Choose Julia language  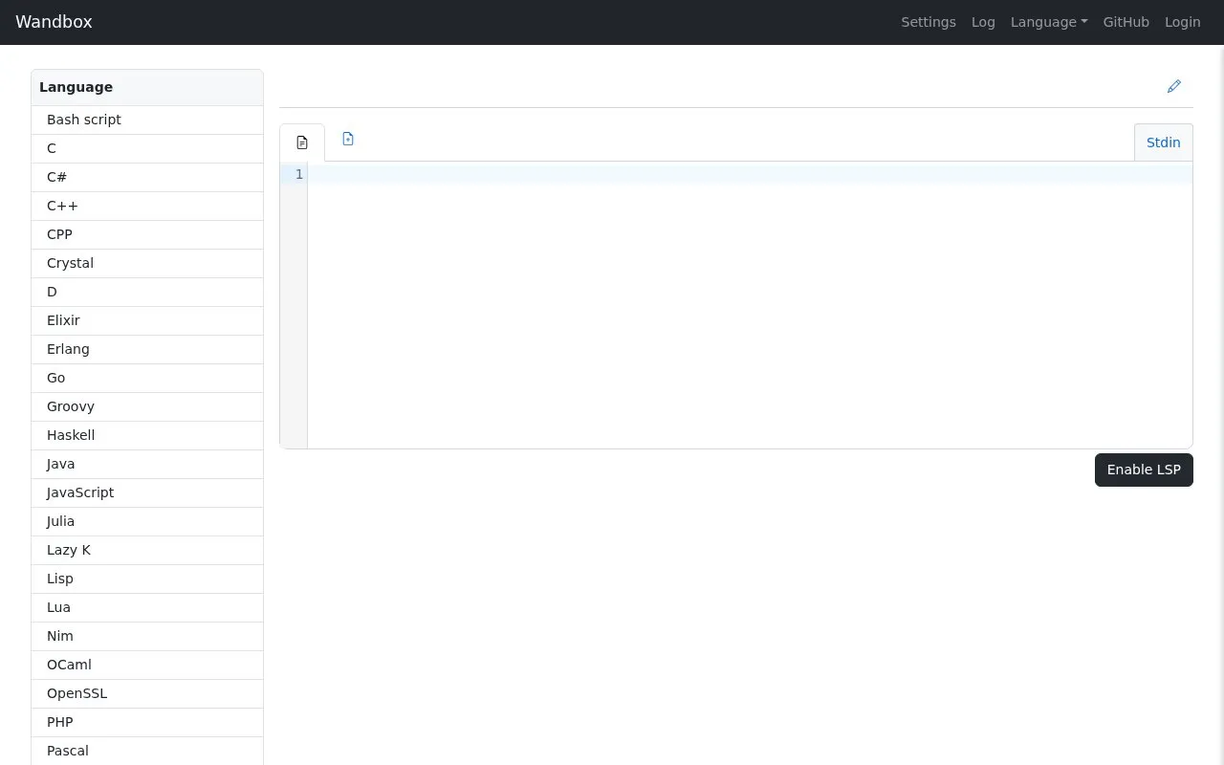click(x=147, y=521)
